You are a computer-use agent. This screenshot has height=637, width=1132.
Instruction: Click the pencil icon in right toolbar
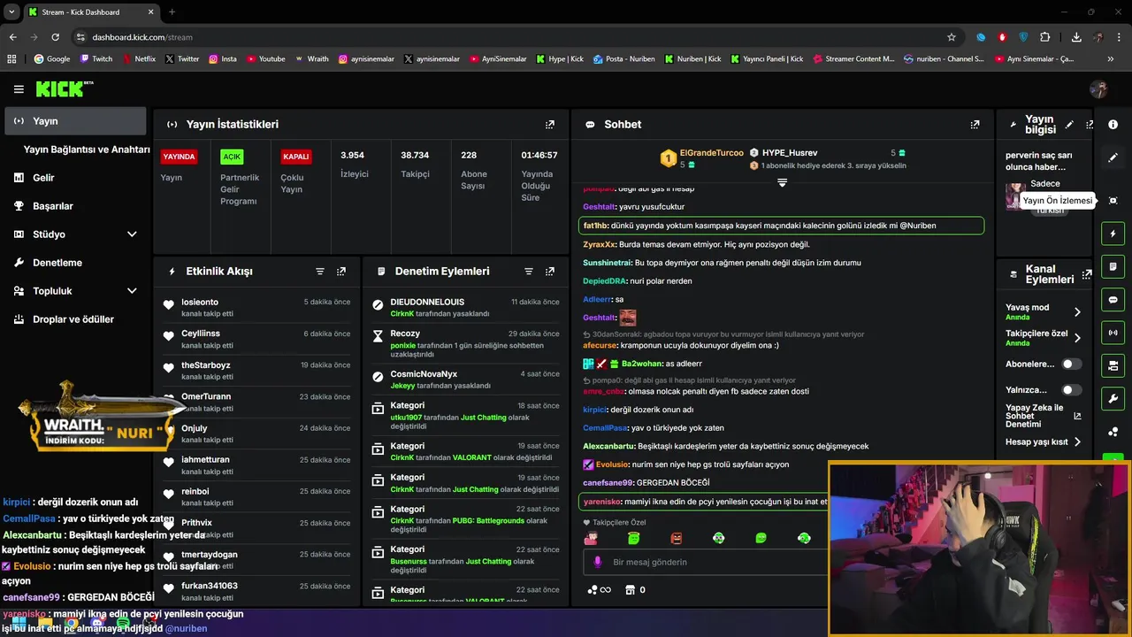[1113, 157]
